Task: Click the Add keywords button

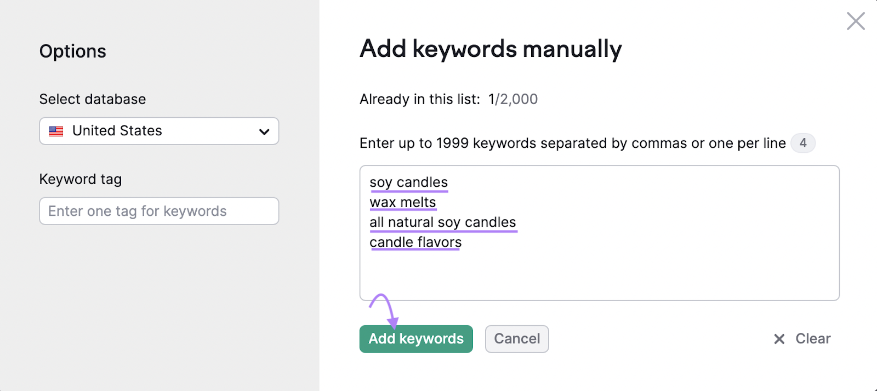Action: pyautogui.click(x=416, y=339)
